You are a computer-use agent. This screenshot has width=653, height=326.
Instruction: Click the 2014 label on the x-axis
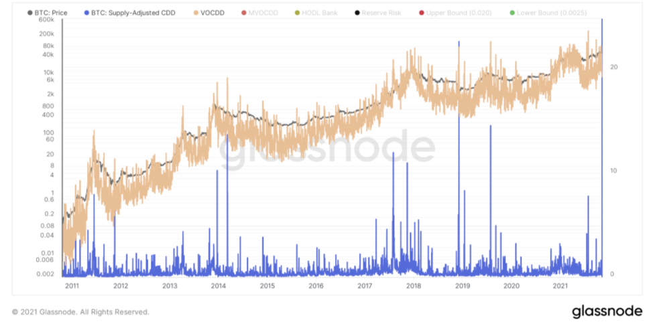pos(218,286)
